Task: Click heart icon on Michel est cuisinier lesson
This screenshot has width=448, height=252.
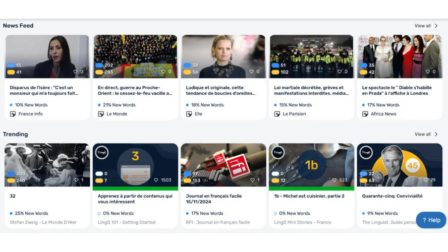Action: coord(334,180)
